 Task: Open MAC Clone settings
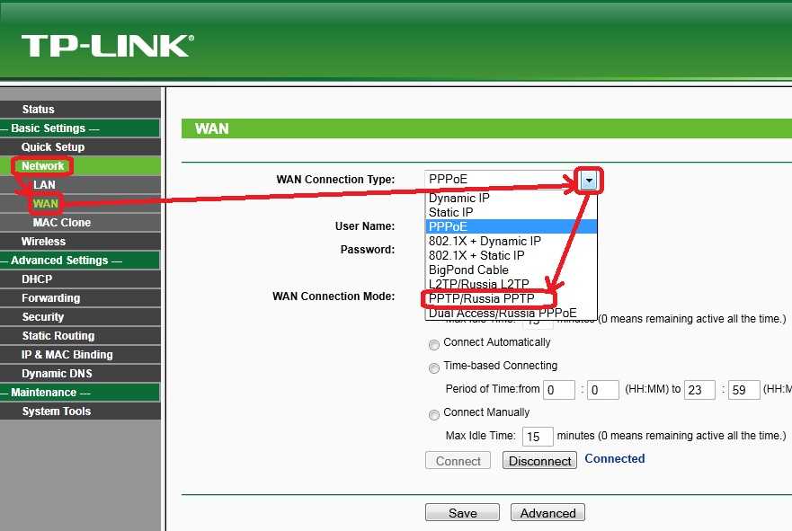62,222
